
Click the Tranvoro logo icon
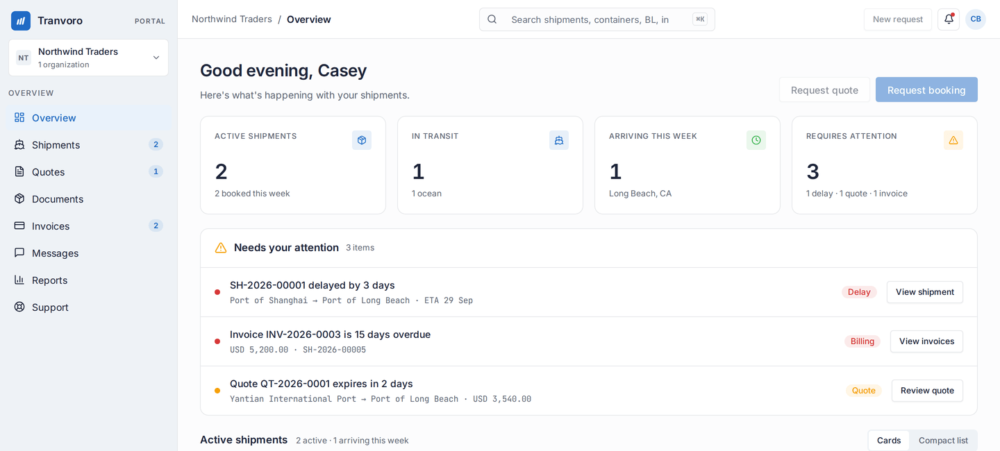[21, 21]
